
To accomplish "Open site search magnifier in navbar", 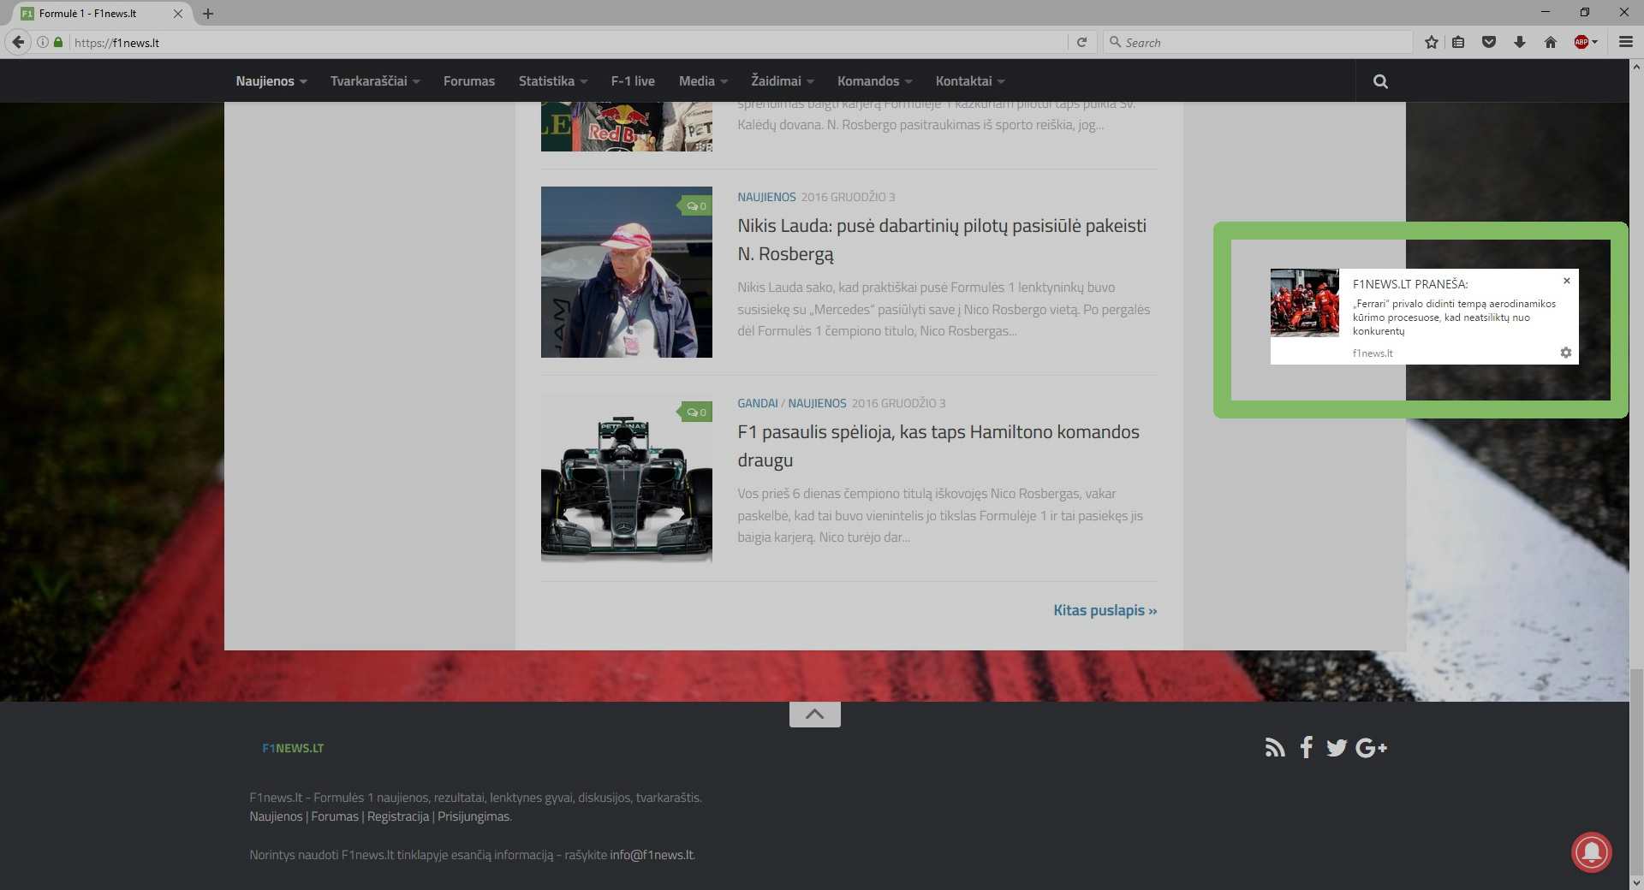I will [1380, 81].
